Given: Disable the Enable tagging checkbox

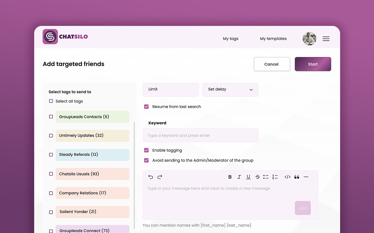Looking at the screenshot, I should point(146,150).
